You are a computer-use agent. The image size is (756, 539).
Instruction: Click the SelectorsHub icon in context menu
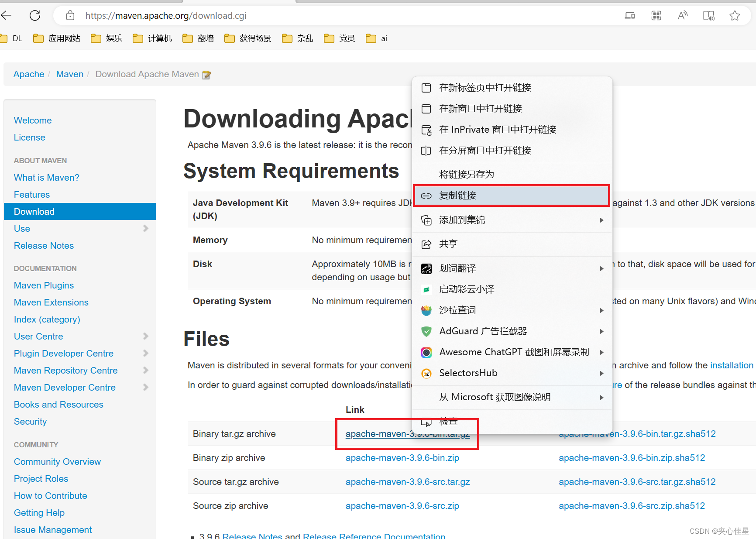(x=426, y=373)
